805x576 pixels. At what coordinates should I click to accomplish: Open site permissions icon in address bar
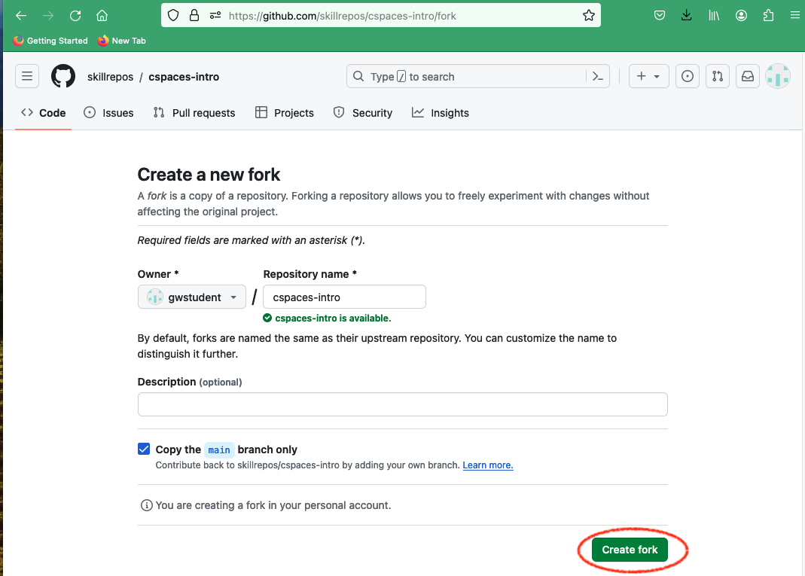click(215, 15)
